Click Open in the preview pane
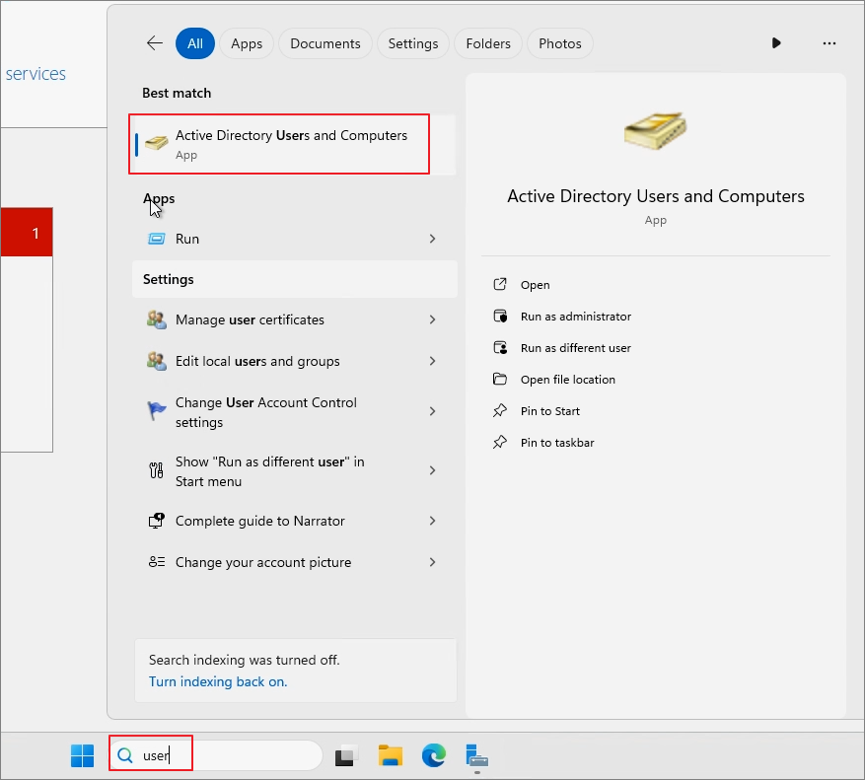This screenshot has height=780, width=865. (x=536, y=285)
